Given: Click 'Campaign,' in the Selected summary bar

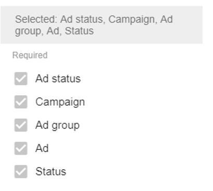Looking at the screenshot, I should coord(133,20).
